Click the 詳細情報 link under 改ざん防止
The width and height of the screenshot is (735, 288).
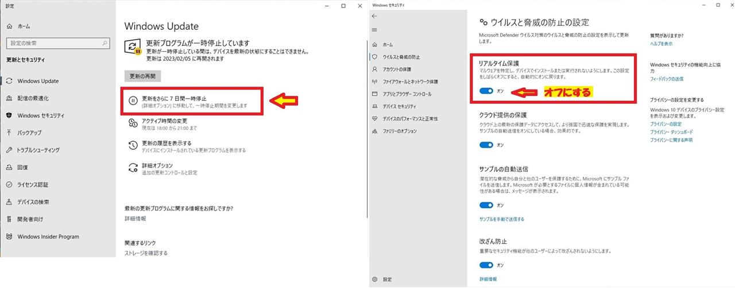489,279
